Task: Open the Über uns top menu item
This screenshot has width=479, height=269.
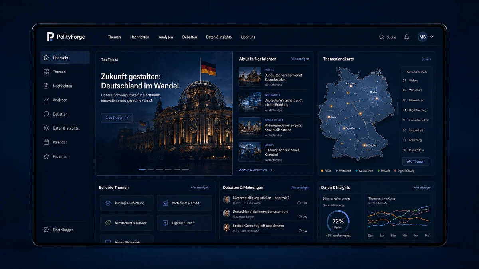Action: 248,37
